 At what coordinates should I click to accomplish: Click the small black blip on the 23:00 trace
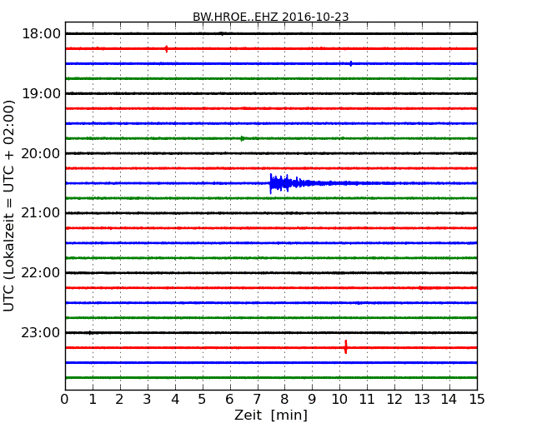click(x=90, y=332)
